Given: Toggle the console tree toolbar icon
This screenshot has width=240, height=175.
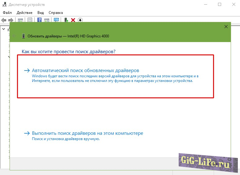Looking at the screenshot, I should 20,20.
